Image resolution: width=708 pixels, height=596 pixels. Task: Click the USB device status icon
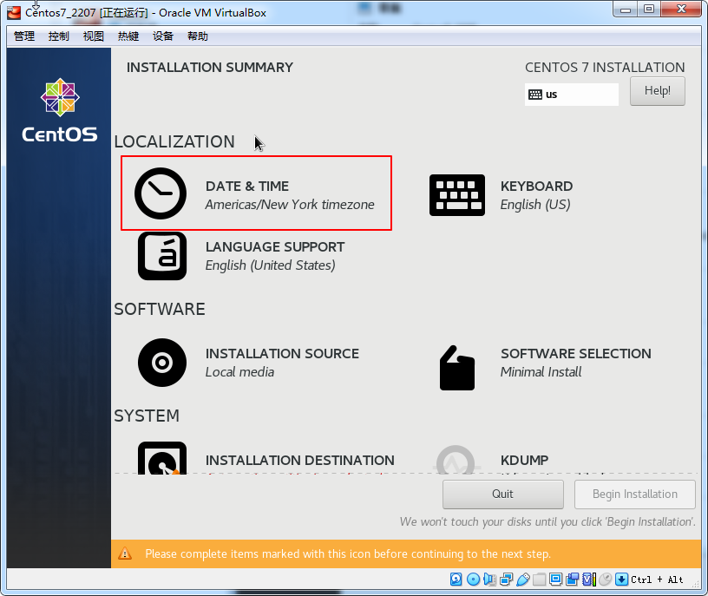[522, 579]
